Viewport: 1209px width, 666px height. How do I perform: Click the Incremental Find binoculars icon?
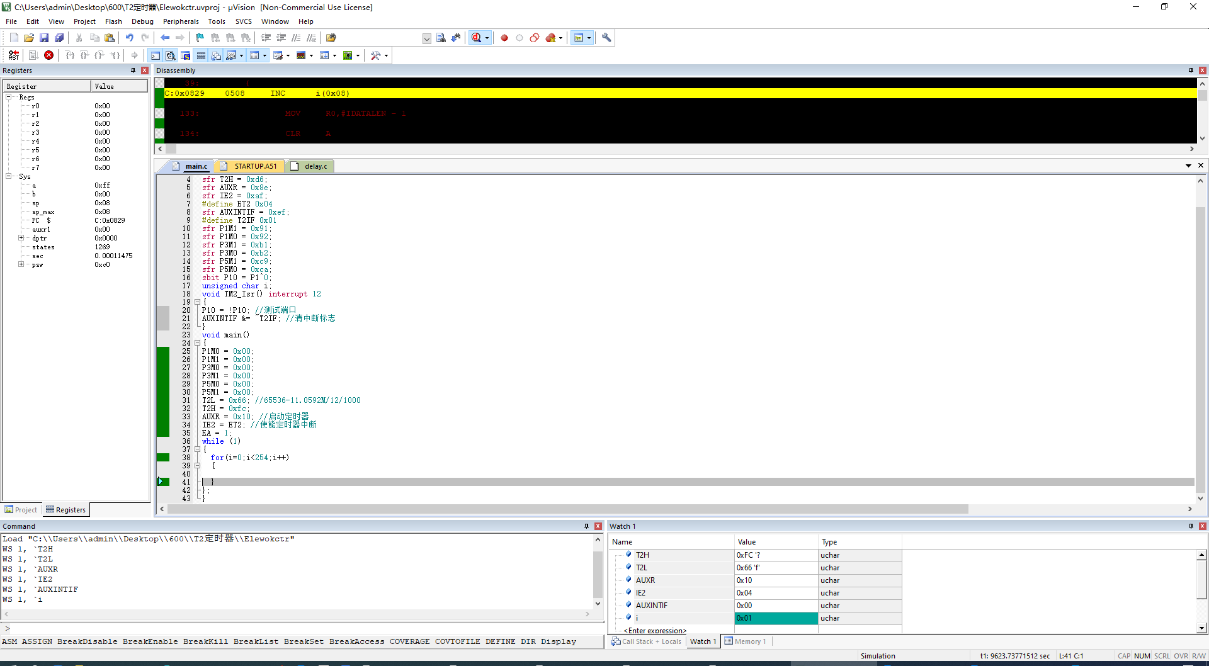click(456, 38)
